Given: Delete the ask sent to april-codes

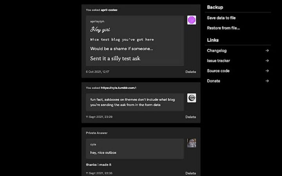Looking at the screenshot, I should (x=190, y=72).
